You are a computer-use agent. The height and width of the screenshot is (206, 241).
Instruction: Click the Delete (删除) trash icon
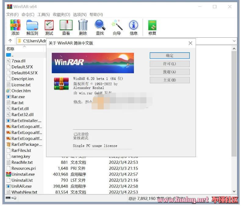click(x=83, y=28)
